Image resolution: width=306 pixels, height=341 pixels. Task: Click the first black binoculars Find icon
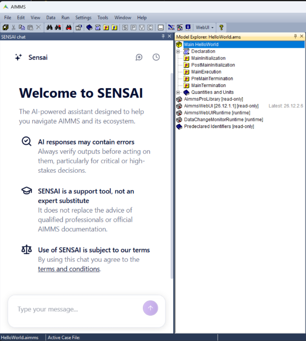pos(49,27)
